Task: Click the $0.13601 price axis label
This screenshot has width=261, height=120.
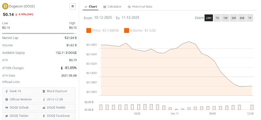Action: 91,92
